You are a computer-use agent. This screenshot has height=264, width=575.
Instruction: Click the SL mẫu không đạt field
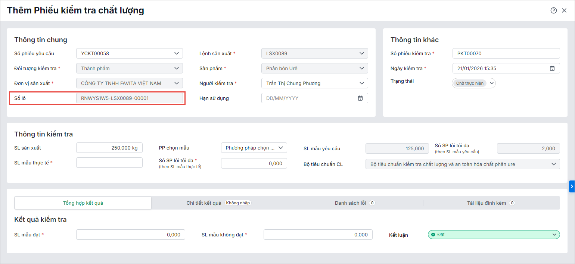pyautogui.click(x=318, y=235)
